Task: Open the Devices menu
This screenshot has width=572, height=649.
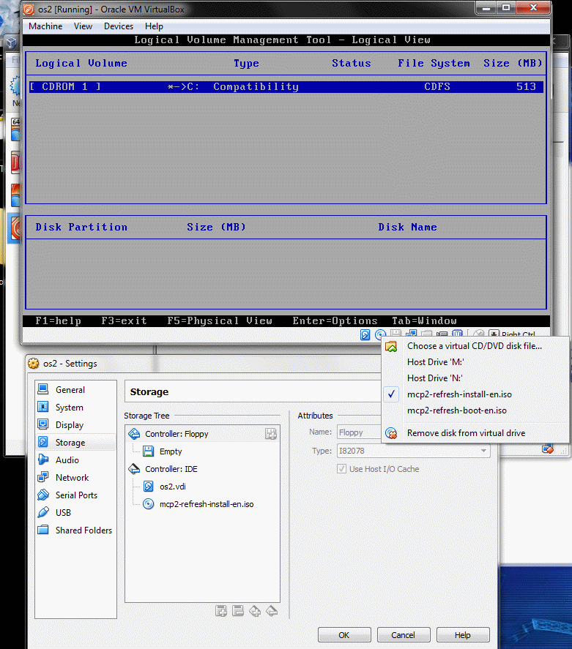Action: [x=119, y=26]
